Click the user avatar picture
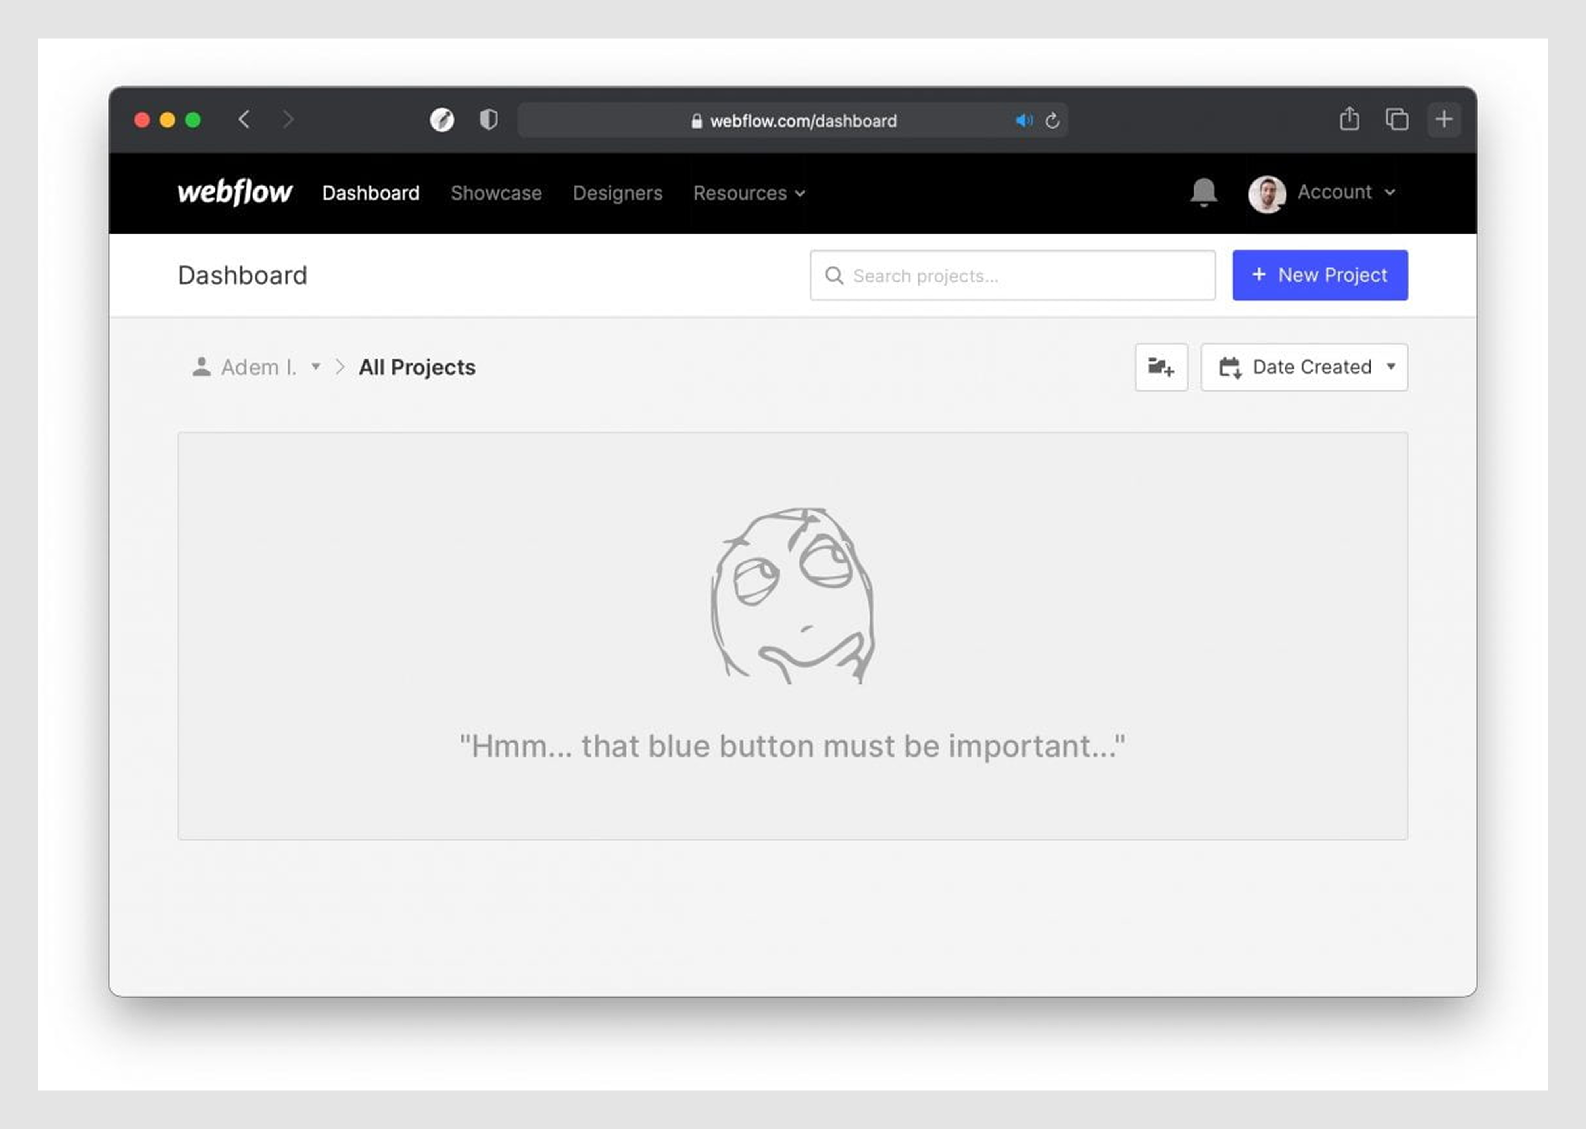 pyautogui.click(x=1267, y=194)
